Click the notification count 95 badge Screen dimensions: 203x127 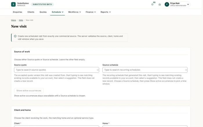click(154, 2)
